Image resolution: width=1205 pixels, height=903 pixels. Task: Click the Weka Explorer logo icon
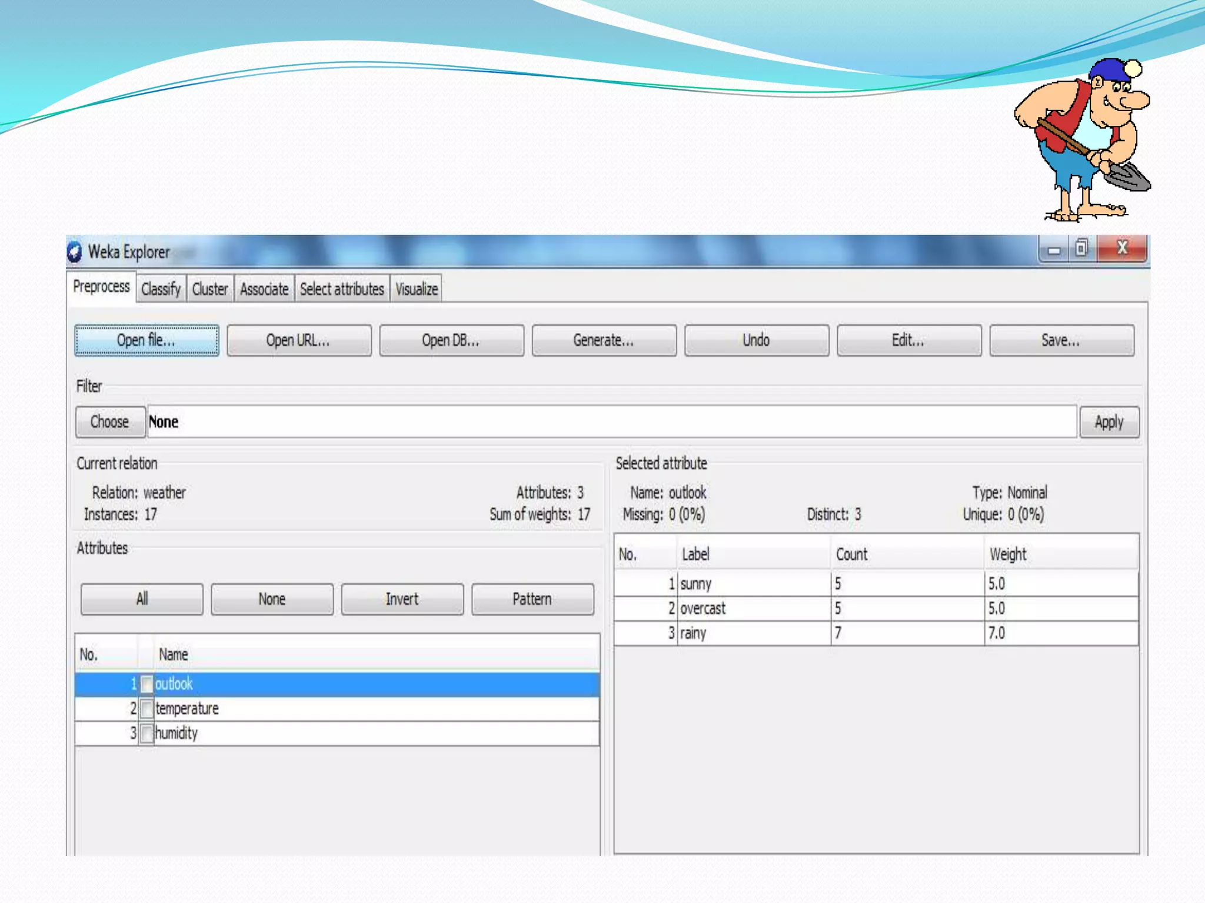75,252
